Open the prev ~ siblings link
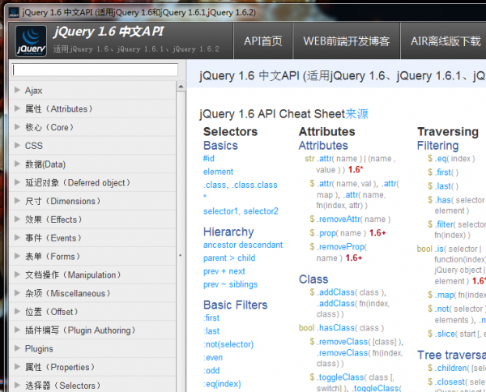Screen dimensions: 486x392 [x=230, y=284]
